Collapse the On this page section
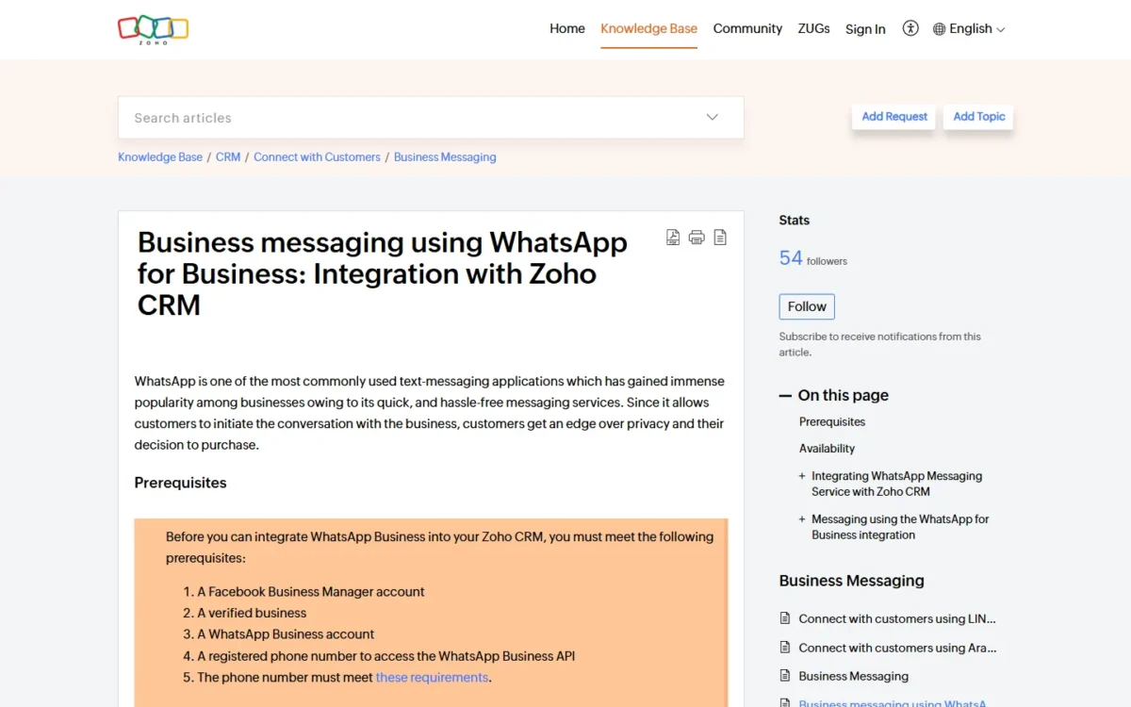Screen dimensions: 1131x707 (785, 395)
